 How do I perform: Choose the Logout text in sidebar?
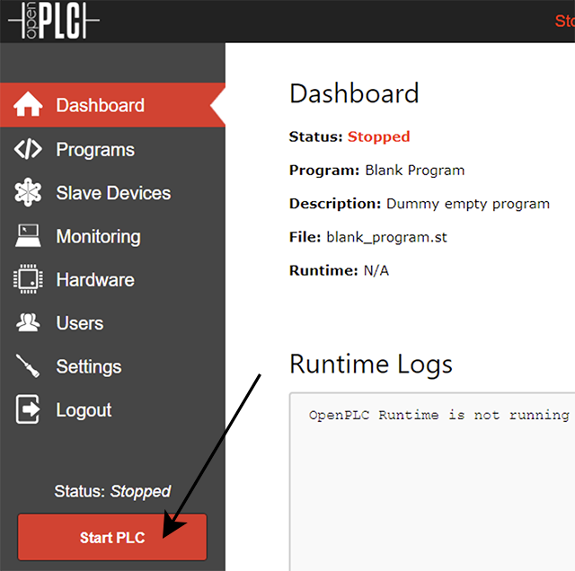(x=84, y=410)
